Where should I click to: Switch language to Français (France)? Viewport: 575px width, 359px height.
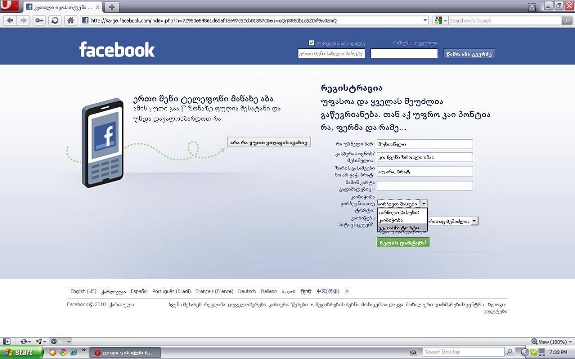tap(214, 291)
